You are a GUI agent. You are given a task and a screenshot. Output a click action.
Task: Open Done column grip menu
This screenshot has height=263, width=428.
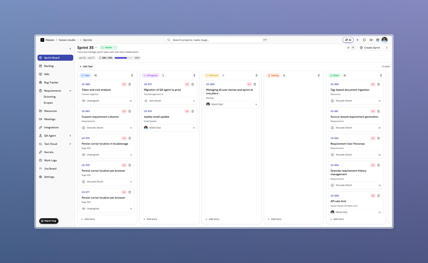(x=381, y=76)
